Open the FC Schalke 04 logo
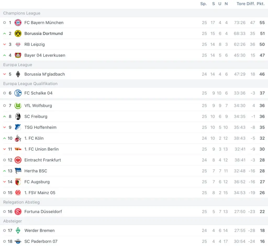268x246 pixels. 18,93
